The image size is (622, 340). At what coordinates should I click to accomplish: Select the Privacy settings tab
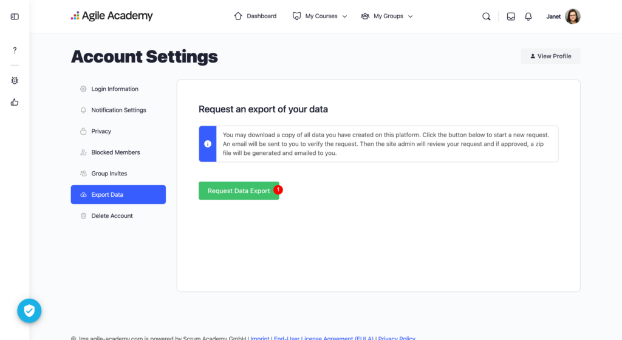point(101,131)
